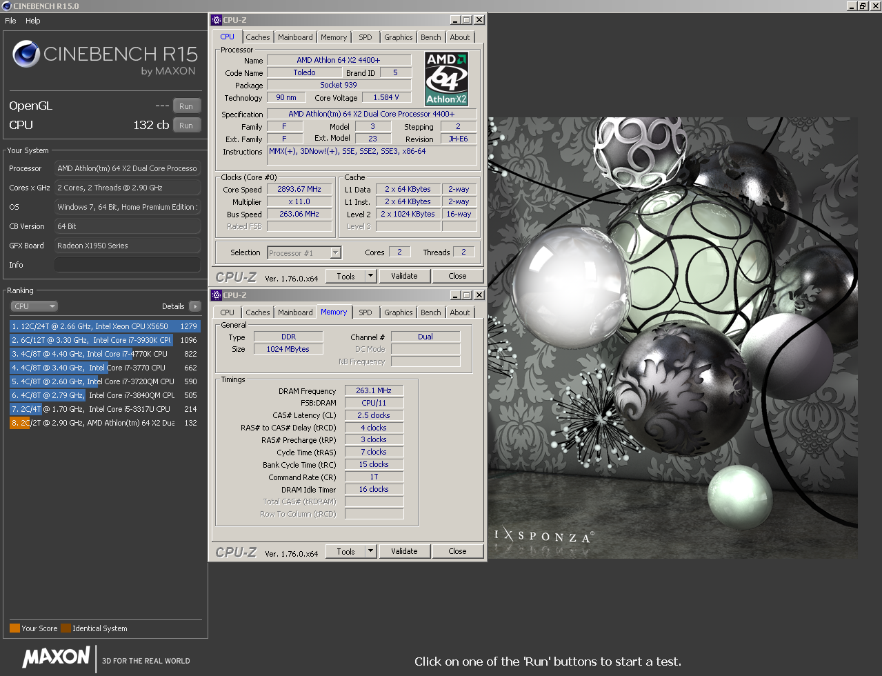The width and height of the screenshot is (882, 676).
Task: Click the Core Voltage value 1.584 V
Action: [x=386, y=98]
